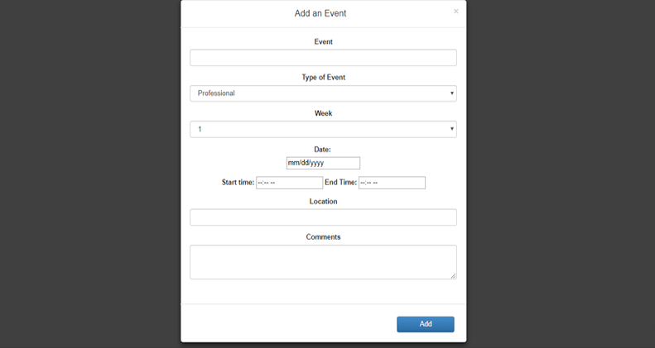Open the Type of Event dropdown arrow
The width and height of the screenshot is (655, 348).
click(451, 93)
